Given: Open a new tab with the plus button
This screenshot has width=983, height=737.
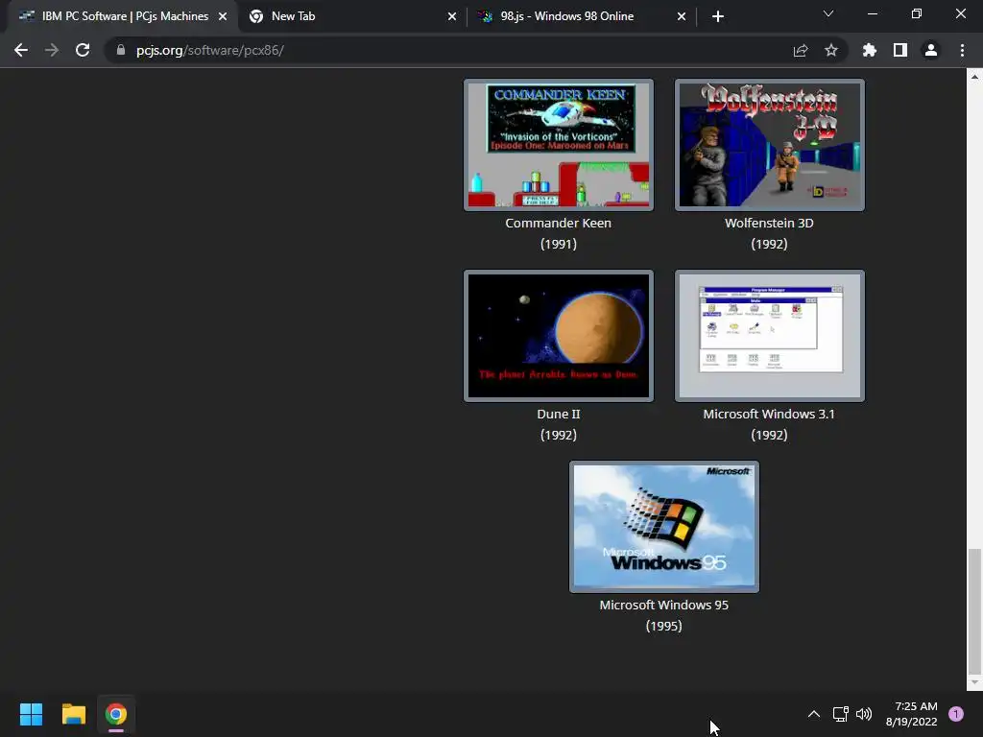Looking at the screenshot, I should tap(718, 16).
